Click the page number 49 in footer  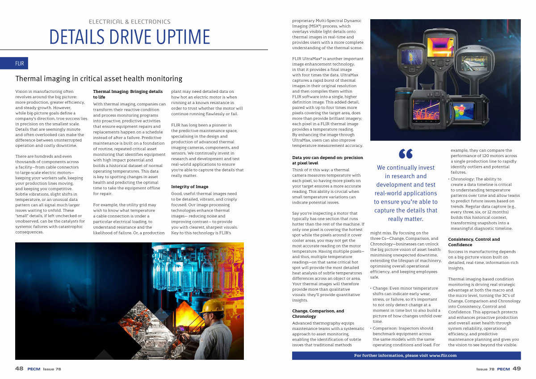click(516, 369)
